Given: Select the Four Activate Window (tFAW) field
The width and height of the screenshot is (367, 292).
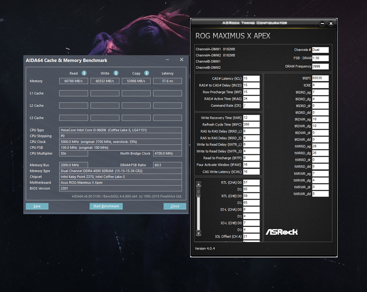Looking at the screenshot, I should coord(251,165).
